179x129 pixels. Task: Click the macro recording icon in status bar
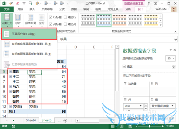coord(13,126)
